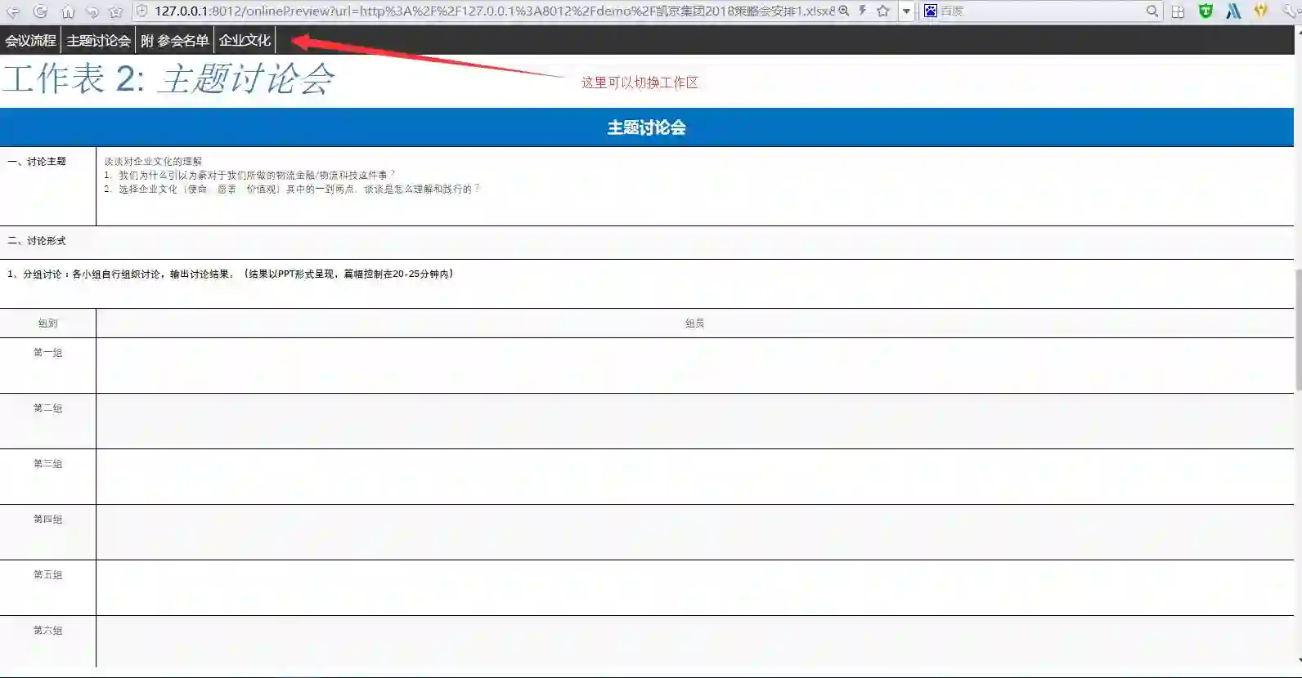The height and width of the screenshot is (678, 1302).
Task: Select the 第二组 cell
Action: (x=47, y=421)
